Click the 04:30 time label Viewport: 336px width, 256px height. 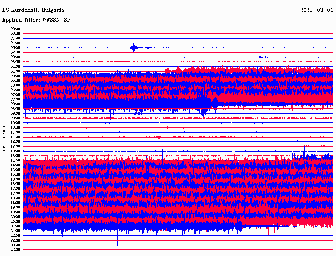[x=15, y=71]
